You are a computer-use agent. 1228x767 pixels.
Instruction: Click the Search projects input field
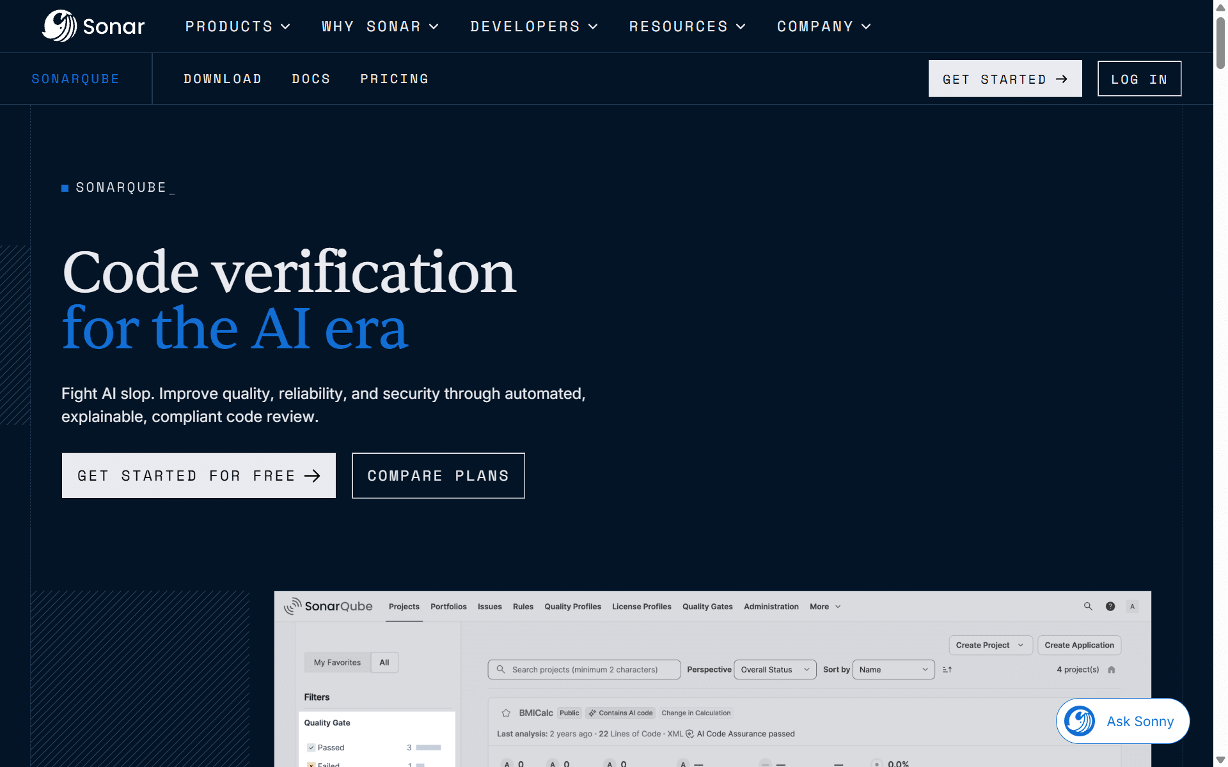[584, 669]
